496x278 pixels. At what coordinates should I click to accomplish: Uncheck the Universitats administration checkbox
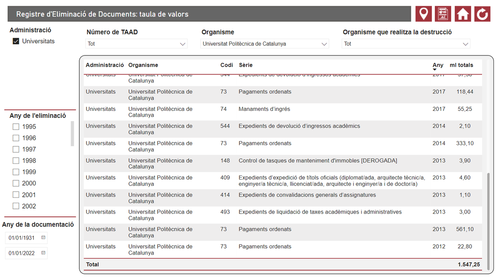16,41
